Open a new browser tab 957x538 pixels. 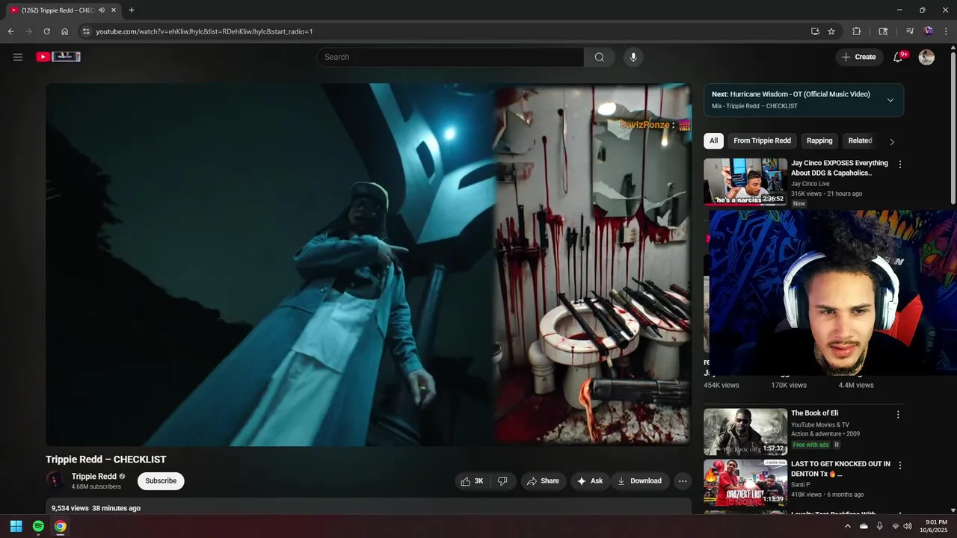click(x=132, y=10)
